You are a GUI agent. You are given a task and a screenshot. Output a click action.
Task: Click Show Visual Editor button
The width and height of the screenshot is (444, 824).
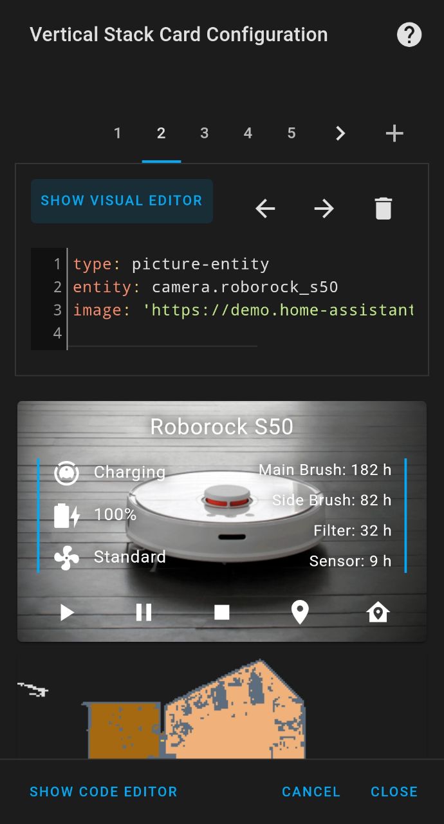[x=122, y=201]
